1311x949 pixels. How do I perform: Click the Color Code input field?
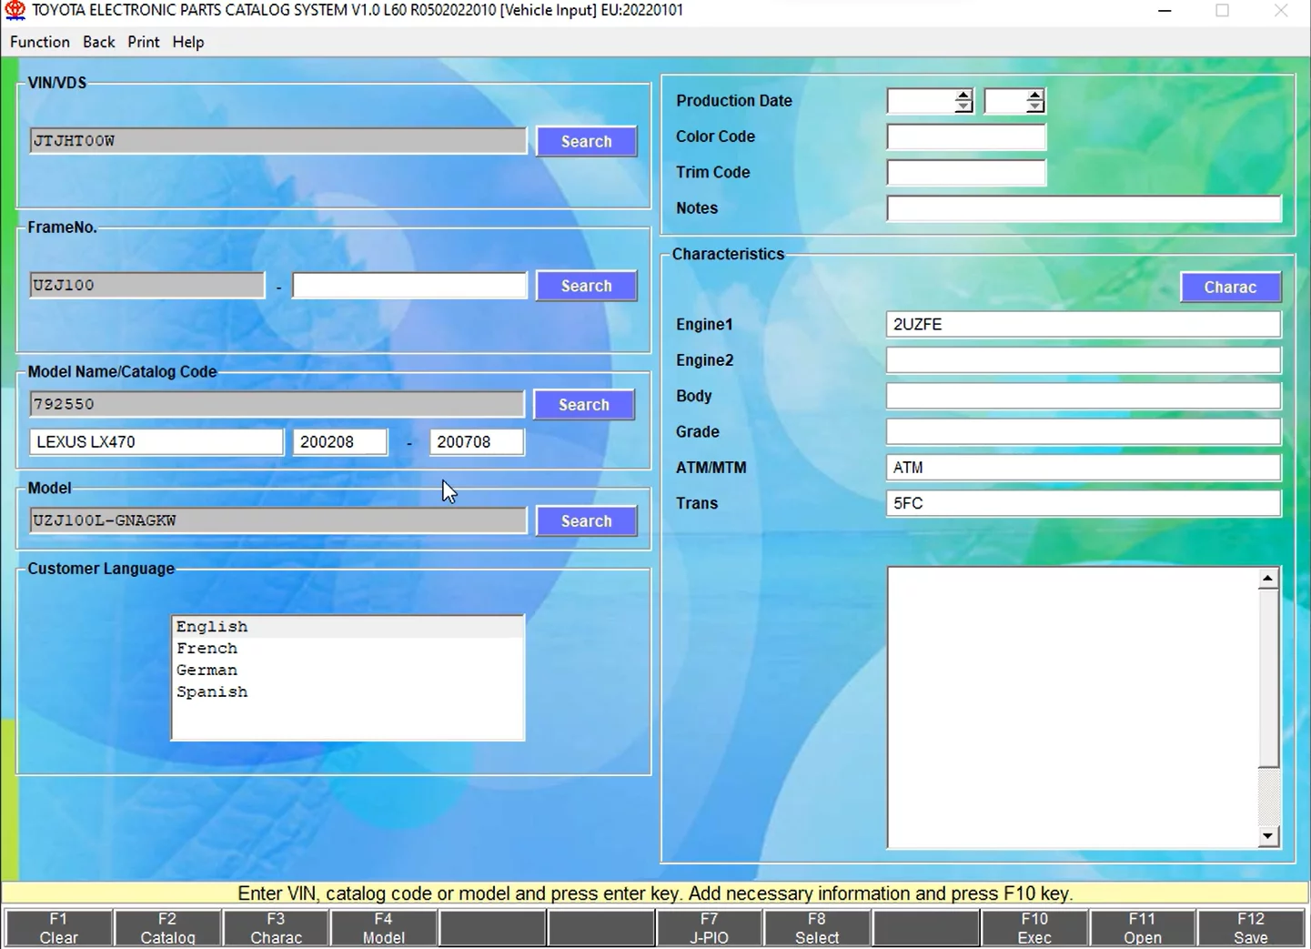click(x=965, y=136)
